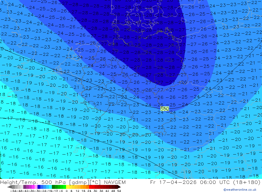262x192 pixels.
Task: Click the yellow swatch above legend value 0
Action: 68,187
